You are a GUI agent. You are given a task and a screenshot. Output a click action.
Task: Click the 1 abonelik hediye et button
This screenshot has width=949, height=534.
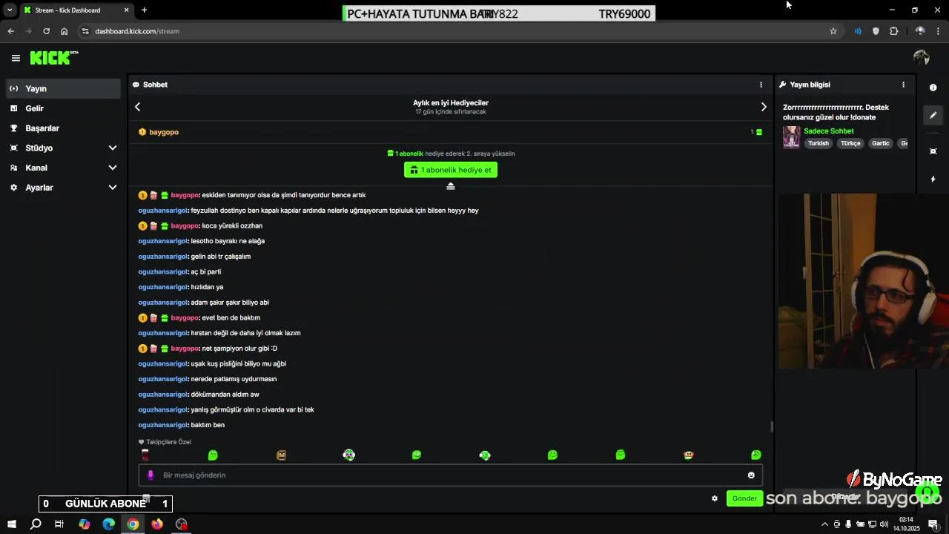pyautogui.click(x=451, y=170)
